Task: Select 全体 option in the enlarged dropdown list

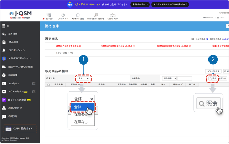Action: [x=82, y=107]
